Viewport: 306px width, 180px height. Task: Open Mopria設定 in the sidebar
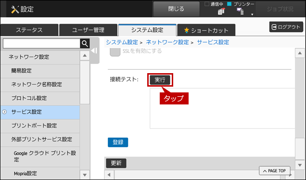click(40, 173)
